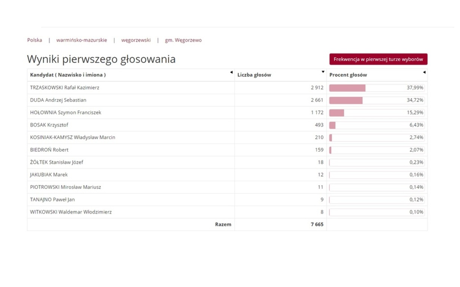This screenshot has width=460, height=287.
Task: Follow the Polska breadcrumb link
Action: tap(34, 40)
